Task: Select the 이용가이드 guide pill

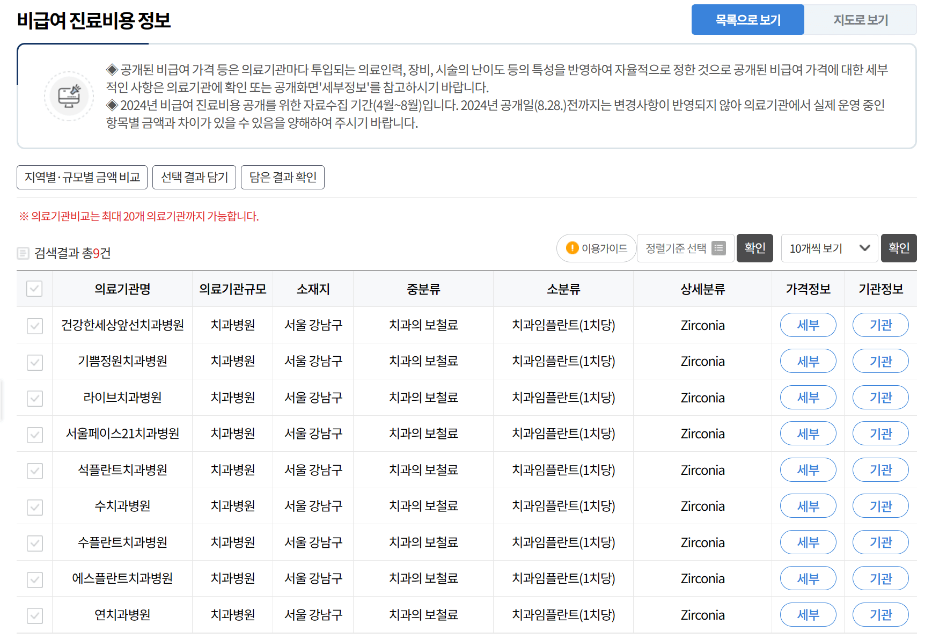Action: point(596,248)
